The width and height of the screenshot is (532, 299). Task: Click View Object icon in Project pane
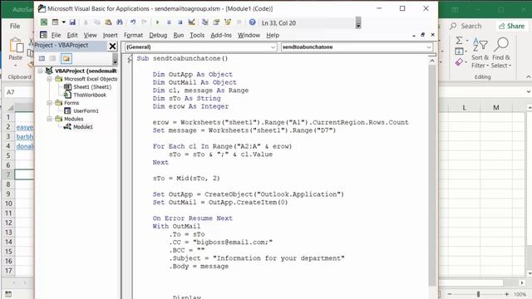(x=52, y=59)
